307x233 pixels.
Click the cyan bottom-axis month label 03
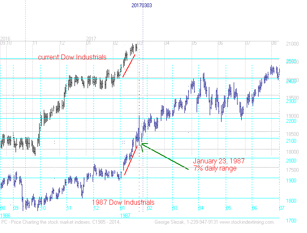point(175,208)
